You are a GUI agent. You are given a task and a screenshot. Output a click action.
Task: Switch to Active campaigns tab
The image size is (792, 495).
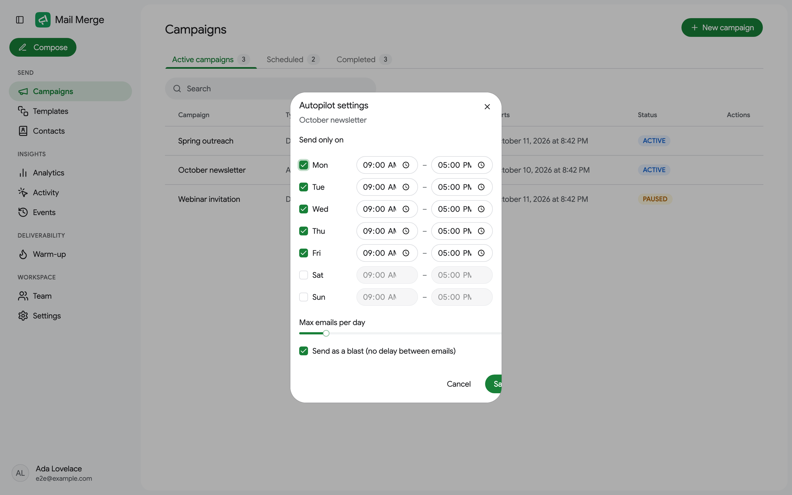tap(211, 59)
